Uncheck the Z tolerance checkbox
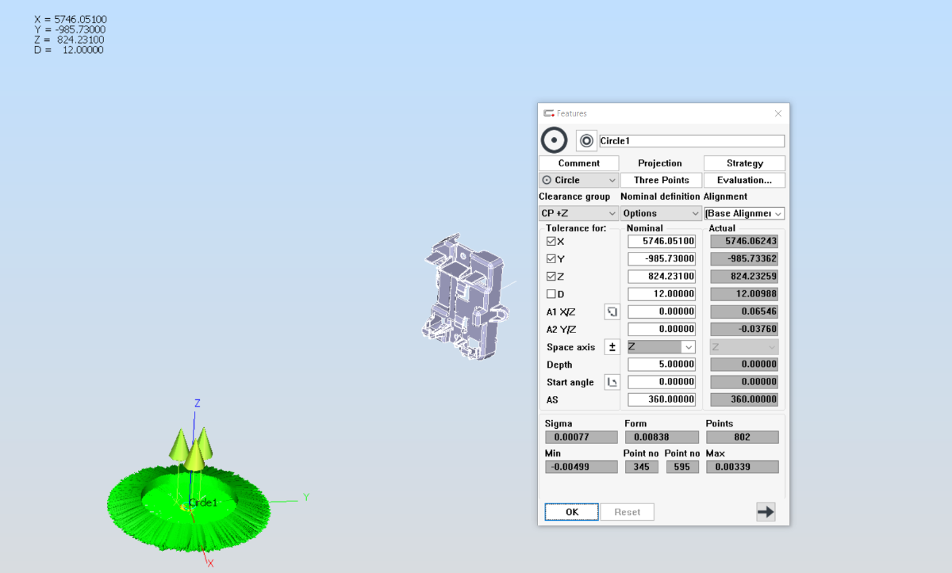The height and width of the screenshot is (573, 952). click(x=551, y=277)
